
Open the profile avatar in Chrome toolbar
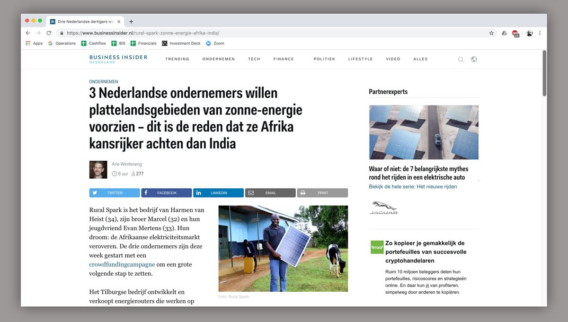(x=529, y=33)
